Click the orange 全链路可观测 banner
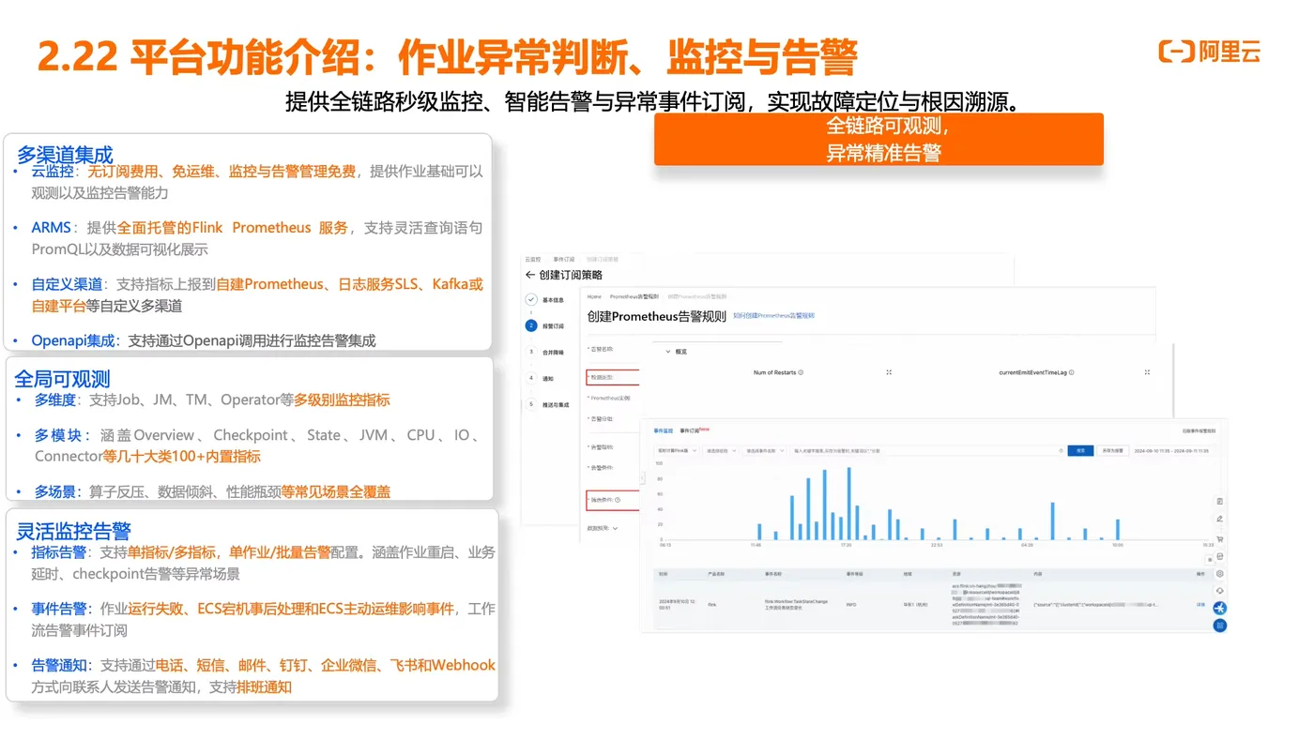This screenshot has width=1314, height=739. pyautogui.click(x=879, y=139)
